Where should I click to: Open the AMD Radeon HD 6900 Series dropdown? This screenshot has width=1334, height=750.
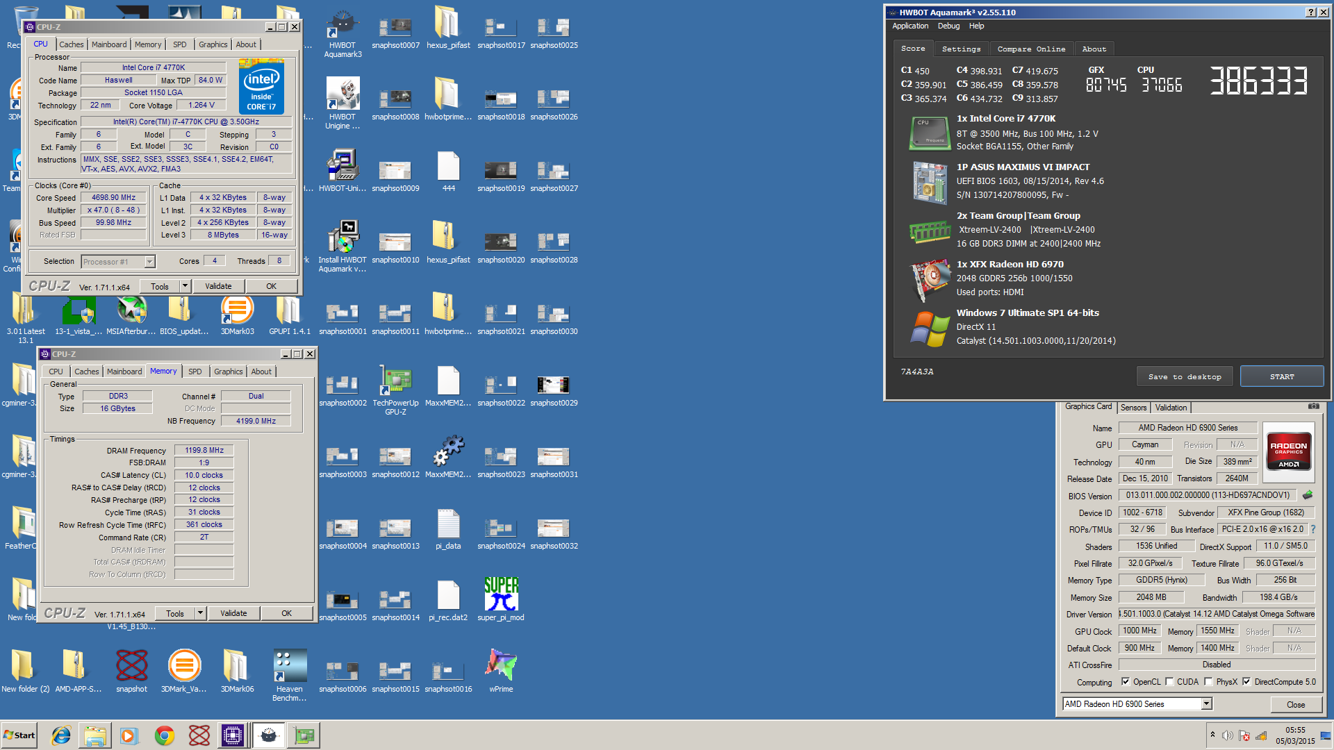point(1137,704)
